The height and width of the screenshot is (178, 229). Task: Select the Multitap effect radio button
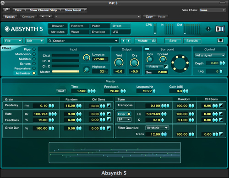34,59
